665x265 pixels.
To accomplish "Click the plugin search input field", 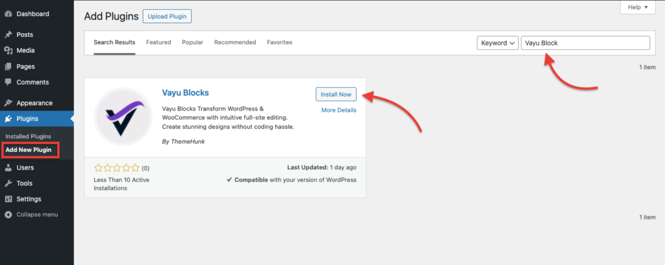I will click(584, 43).
